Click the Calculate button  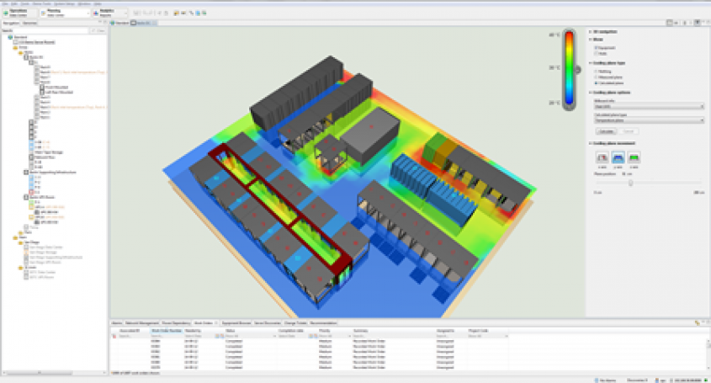(606, 131)
